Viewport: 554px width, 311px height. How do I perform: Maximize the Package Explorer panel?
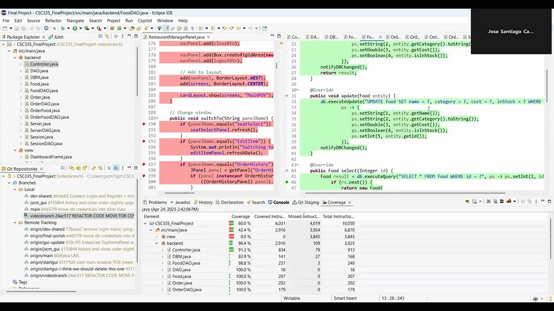point(136,36)
